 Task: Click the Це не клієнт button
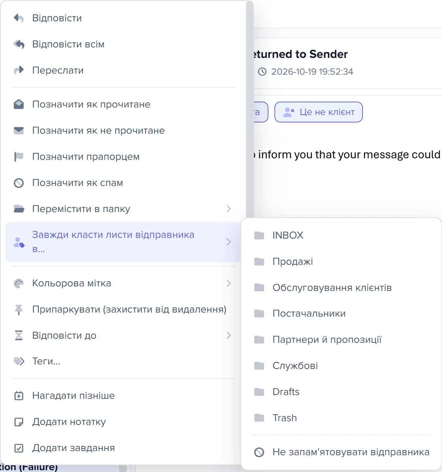pyautogui.click(x=318, y=112)
